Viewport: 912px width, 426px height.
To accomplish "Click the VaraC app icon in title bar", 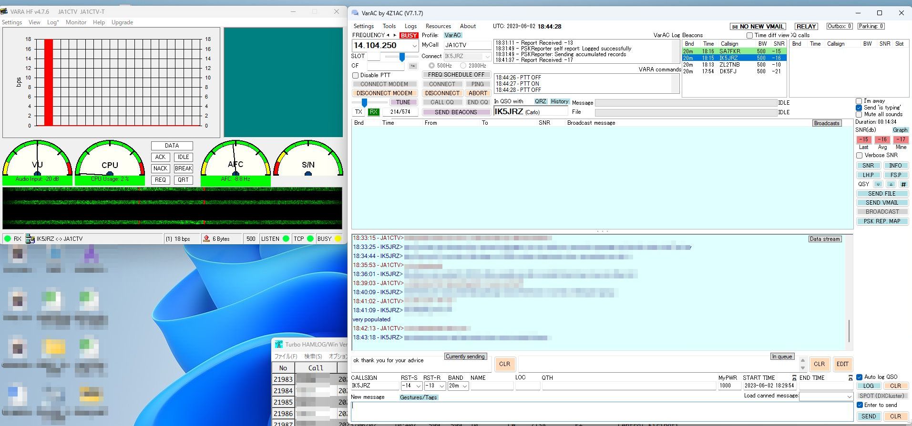I will (x=355, y=13).
